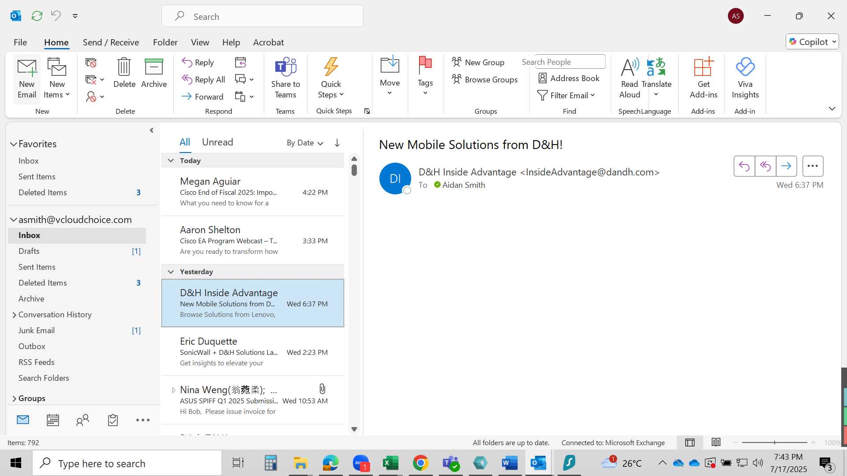
Task: Click the Meeting reply icon
Action: pyautogui.click(x=240, y=63)
